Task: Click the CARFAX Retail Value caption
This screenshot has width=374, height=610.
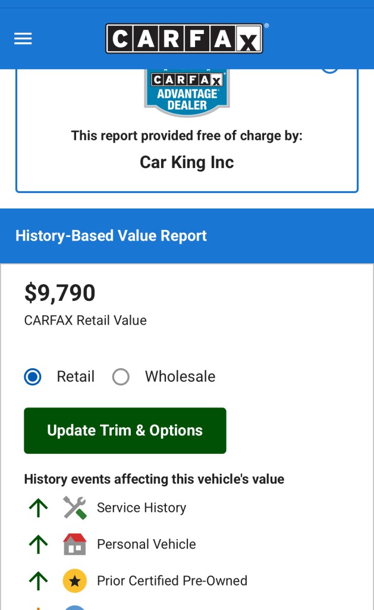Action: click(x=85, y=320)
